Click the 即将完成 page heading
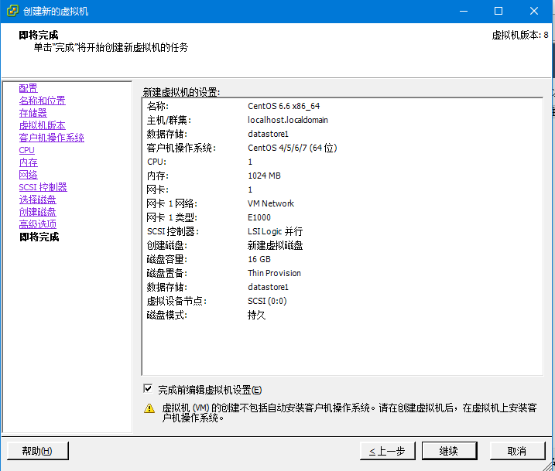Viewport: 555px width, 471px height. pyautogui.click(x=39, y=35)
